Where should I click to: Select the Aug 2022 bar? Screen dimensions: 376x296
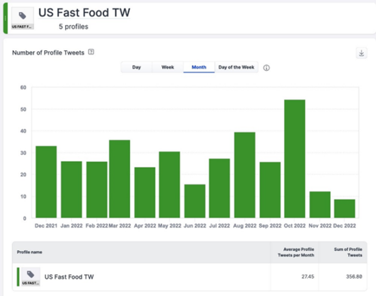[245, 175]
